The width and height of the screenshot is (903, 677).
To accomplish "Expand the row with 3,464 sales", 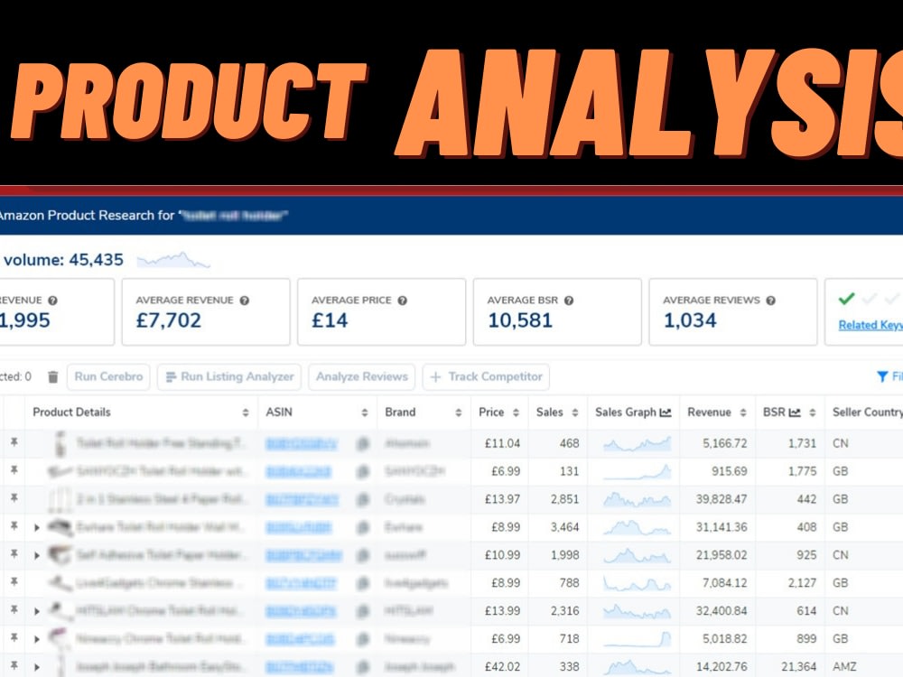I will tap(37, 527).
